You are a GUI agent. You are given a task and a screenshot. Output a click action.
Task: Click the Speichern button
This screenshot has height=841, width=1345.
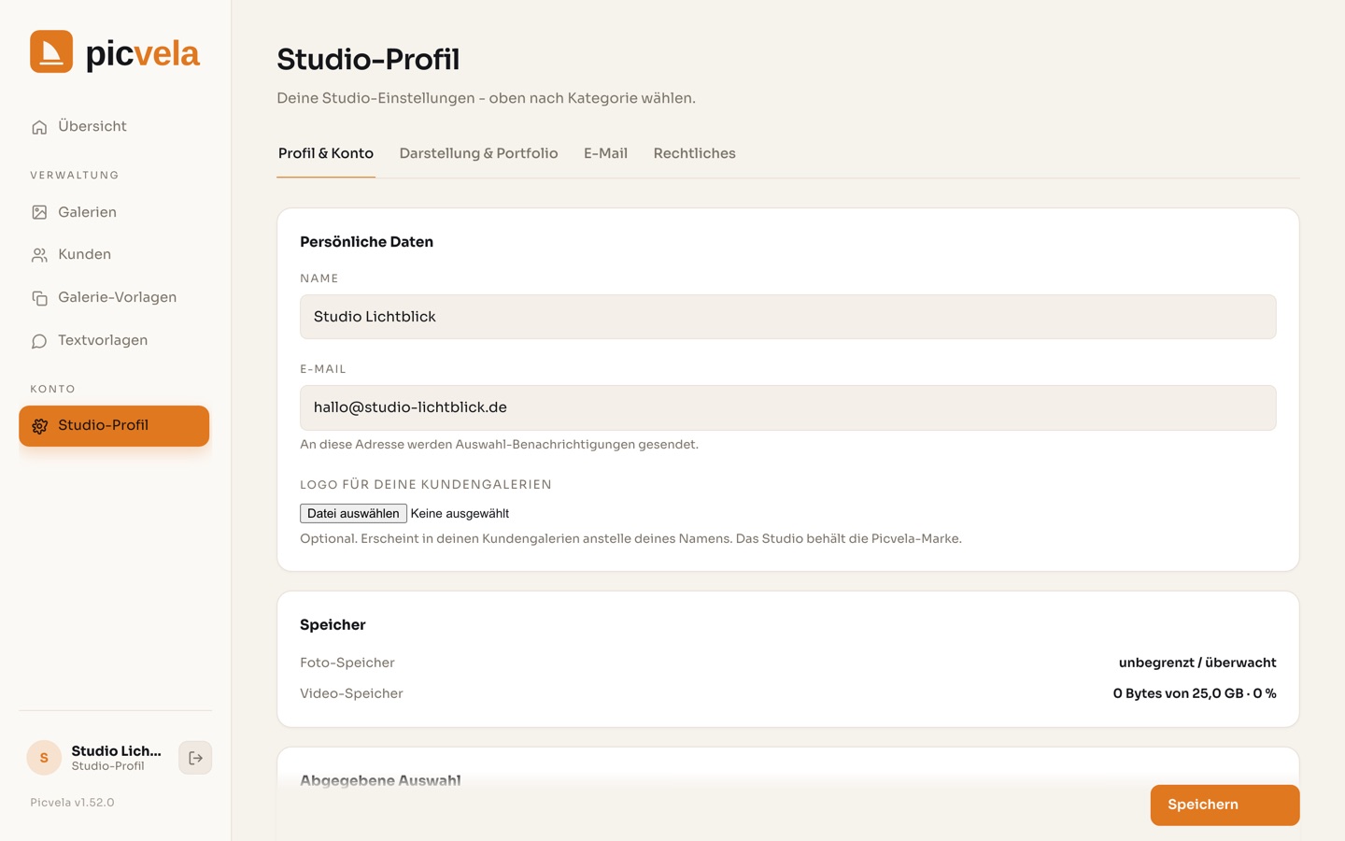coord(1225,805)
